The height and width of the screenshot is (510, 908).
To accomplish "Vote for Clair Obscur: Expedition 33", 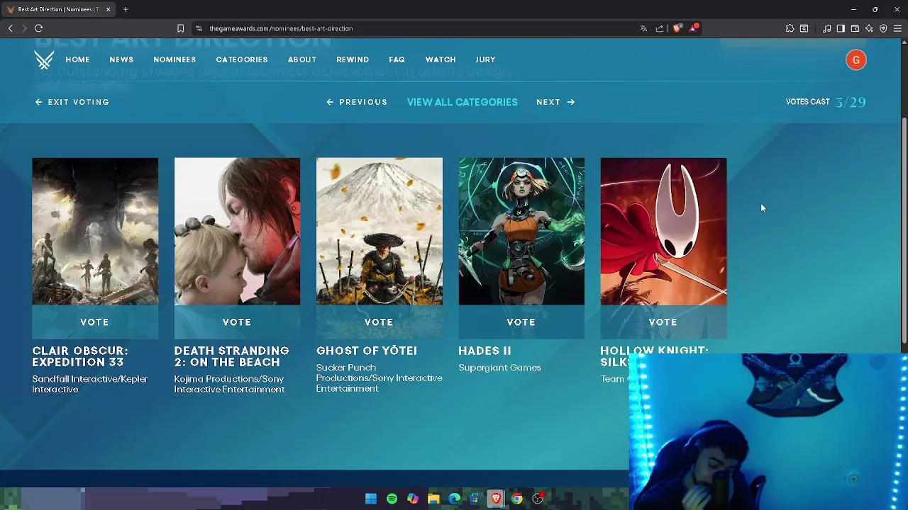I will click(95, 322).
